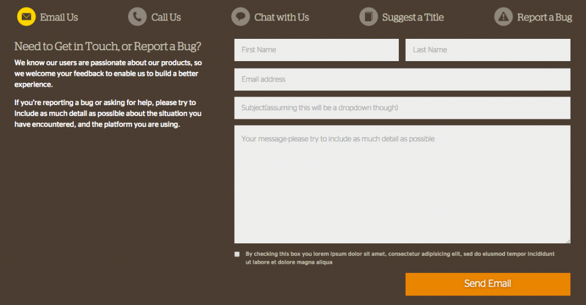Click the yellow envelope Email Us icon

[26, 17]
